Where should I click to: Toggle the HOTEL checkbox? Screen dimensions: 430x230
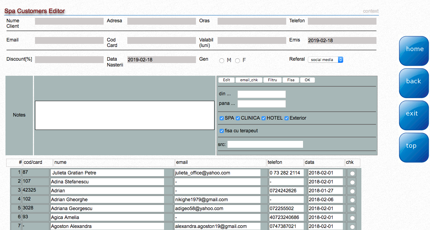(264, 118)
